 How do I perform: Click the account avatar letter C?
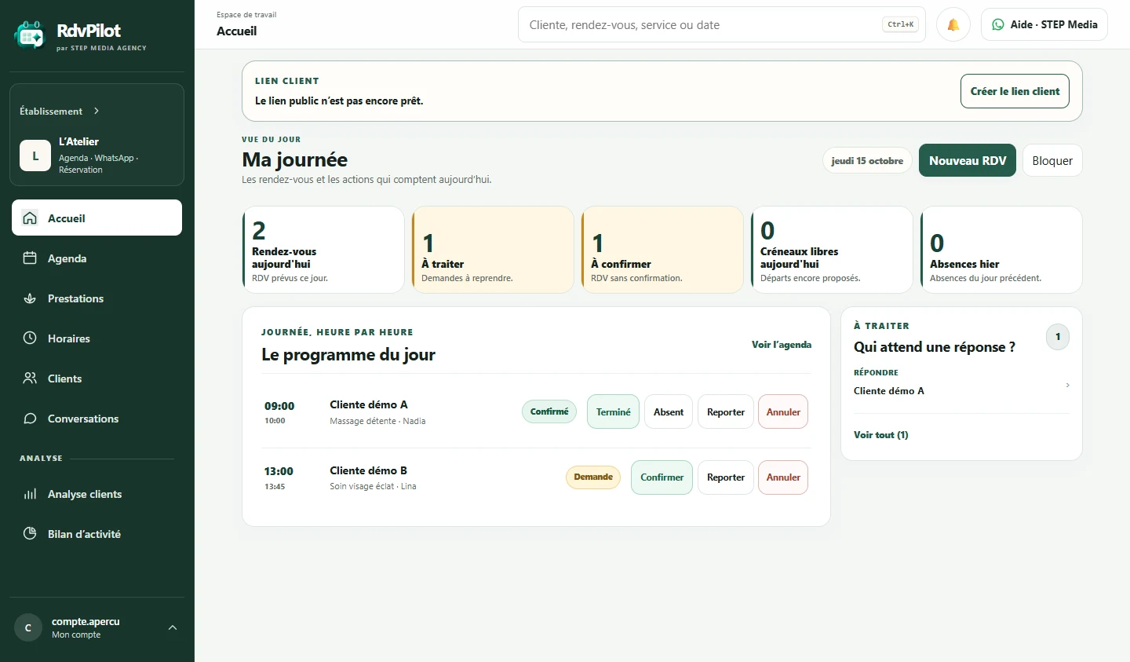coord(28,627)
